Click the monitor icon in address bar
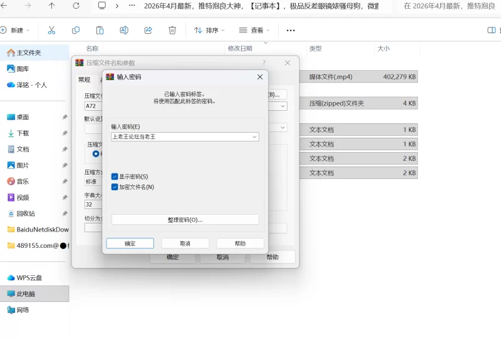 tap(102, 6)
